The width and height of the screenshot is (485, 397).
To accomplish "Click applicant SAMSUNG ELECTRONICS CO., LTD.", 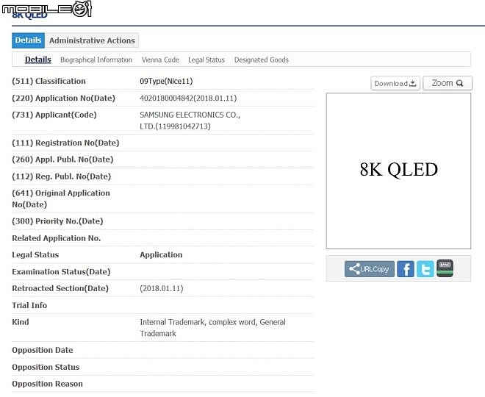I will 190,121.
